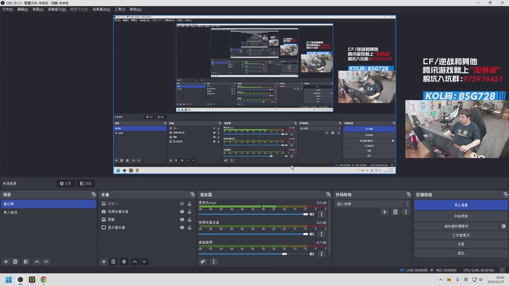Open the 视图(V) menu
The width and height of the screenshot is (509, 286).
tap(38, 10)
